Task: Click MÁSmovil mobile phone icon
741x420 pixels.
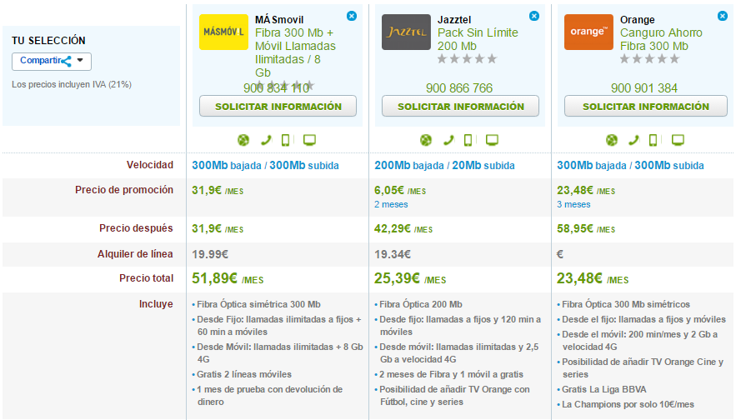Action: (285, 140)
